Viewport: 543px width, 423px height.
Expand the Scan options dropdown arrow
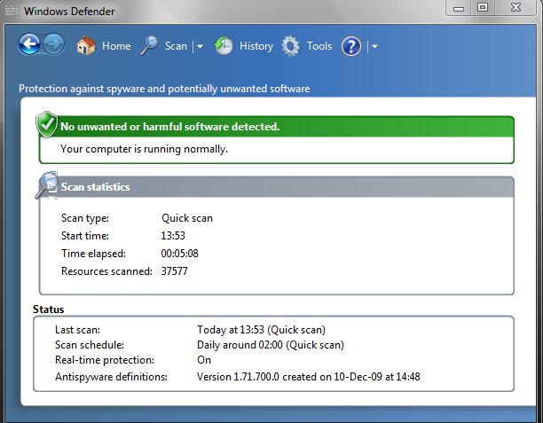point(200,46)
